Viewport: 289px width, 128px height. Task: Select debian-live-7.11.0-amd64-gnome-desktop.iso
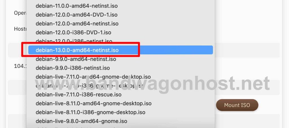point(121,77)
